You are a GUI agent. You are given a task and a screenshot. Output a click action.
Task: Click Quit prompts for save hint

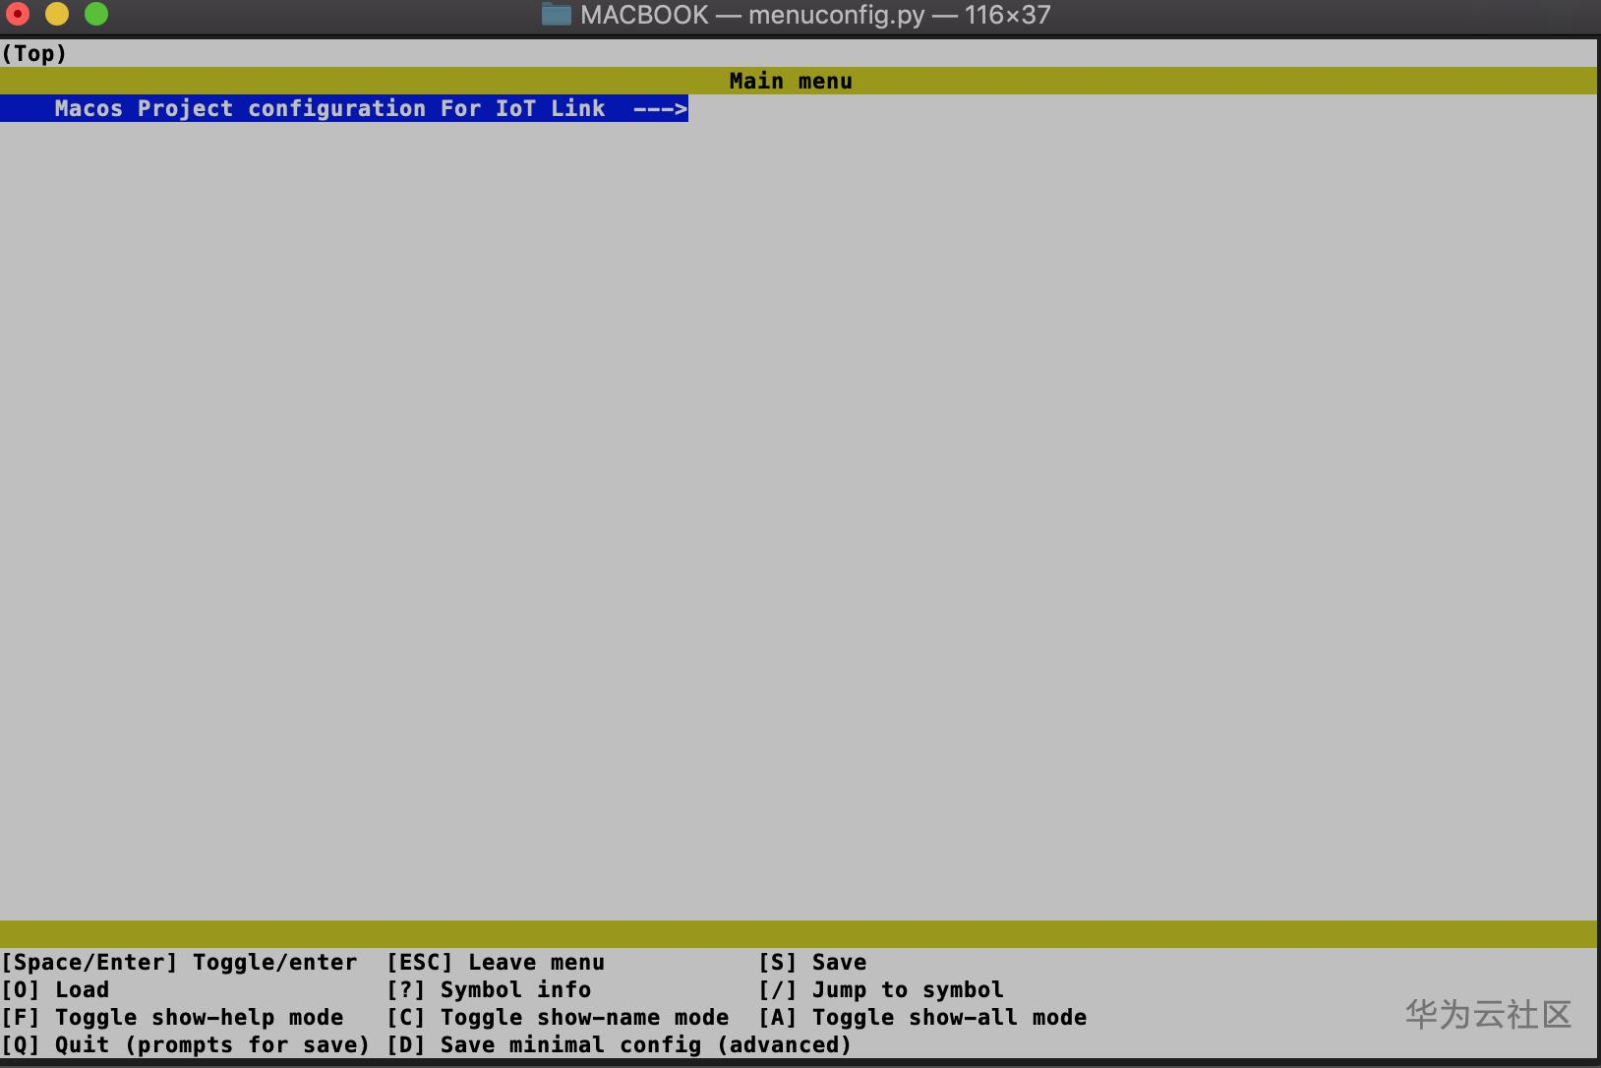[x=185, y=1044]
